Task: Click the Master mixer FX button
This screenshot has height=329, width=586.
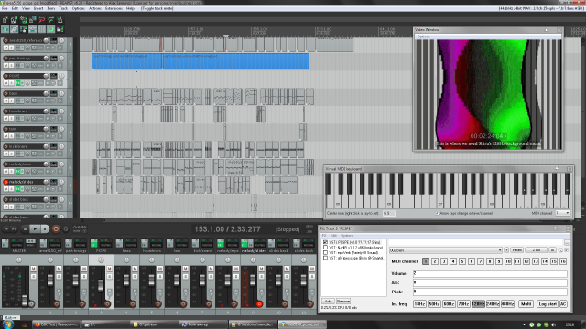Action: click(5, 245)
